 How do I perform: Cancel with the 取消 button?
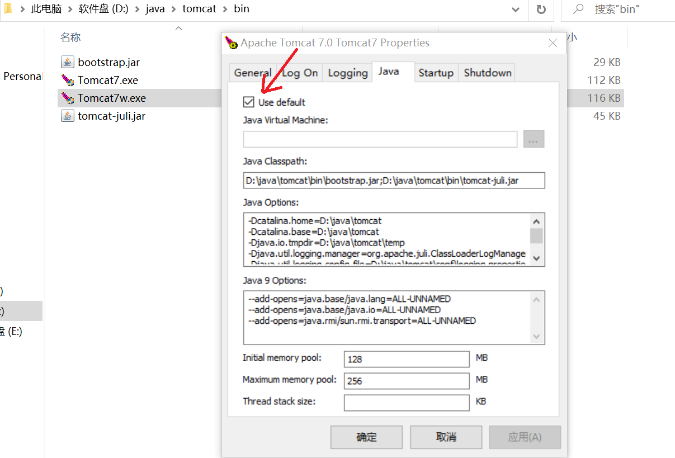[446, 437]
